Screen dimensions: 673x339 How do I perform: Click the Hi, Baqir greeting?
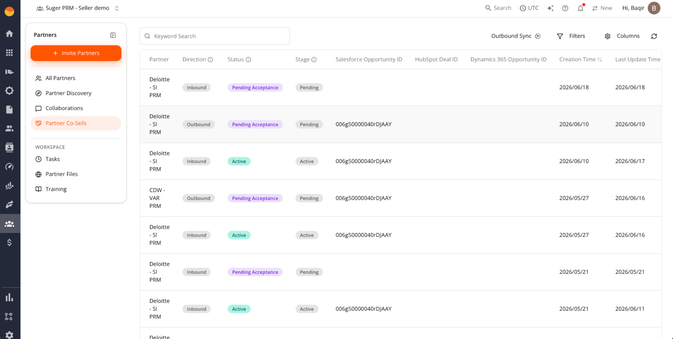[633, 8]
